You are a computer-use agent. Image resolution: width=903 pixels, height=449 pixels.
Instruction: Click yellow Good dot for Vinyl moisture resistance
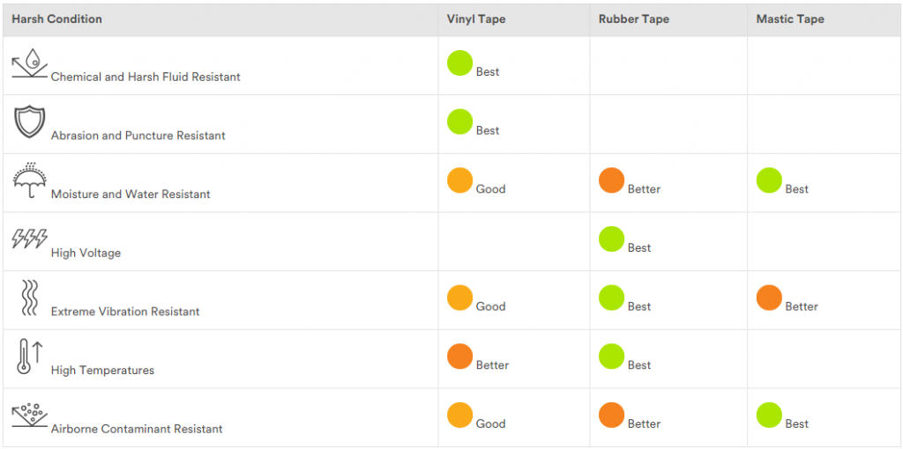(460, 180)
